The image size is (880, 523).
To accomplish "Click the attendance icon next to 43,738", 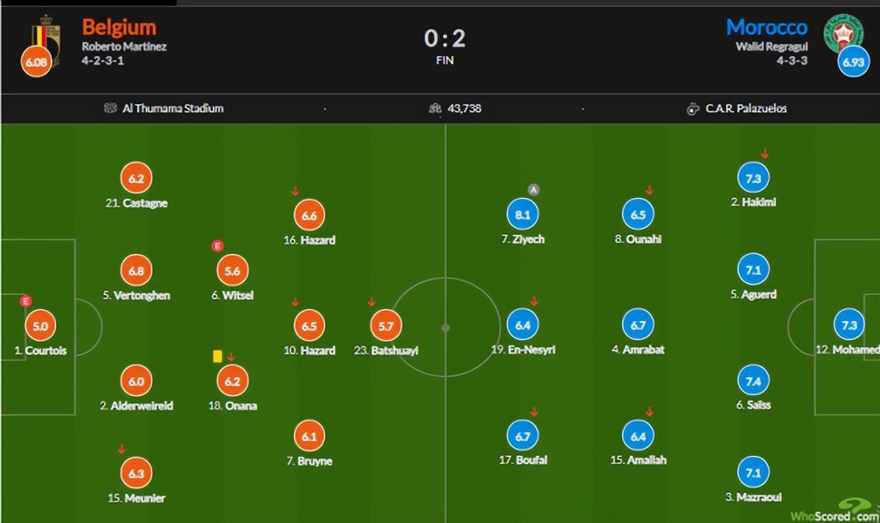I will (x=435, y=108).
